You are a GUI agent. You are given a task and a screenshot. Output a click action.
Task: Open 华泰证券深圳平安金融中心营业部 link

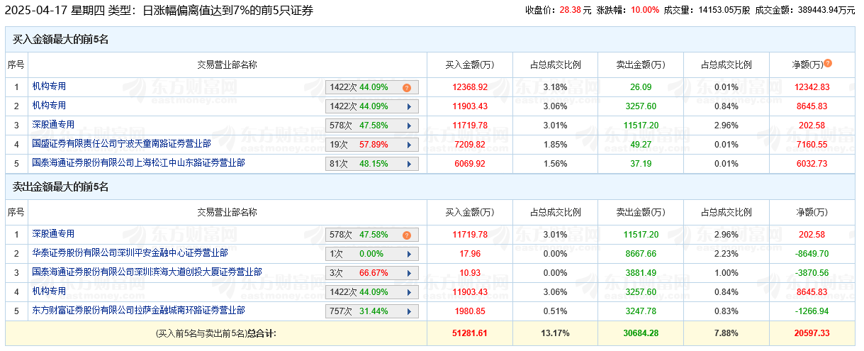click(x=130, y=253)
